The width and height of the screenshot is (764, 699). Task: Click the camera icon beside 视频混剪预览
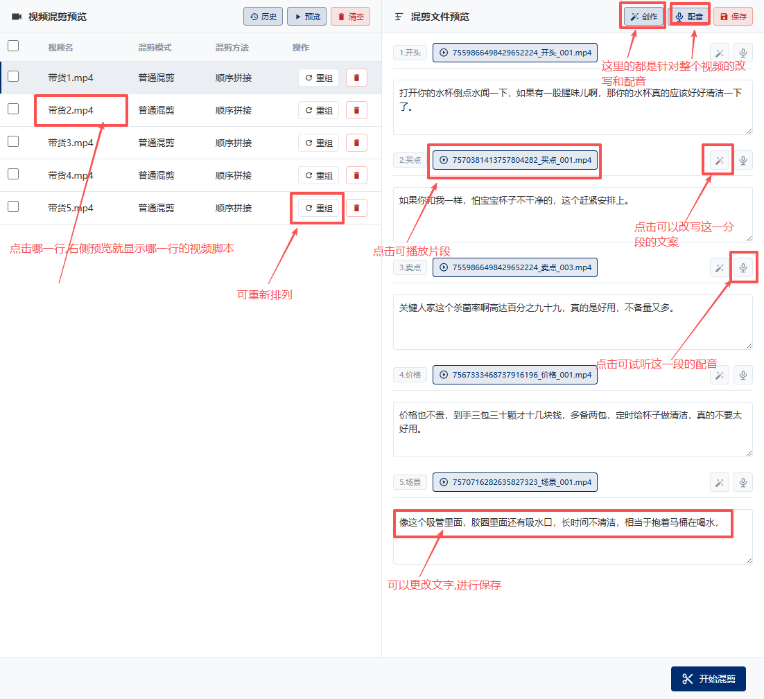click(17, 17)
